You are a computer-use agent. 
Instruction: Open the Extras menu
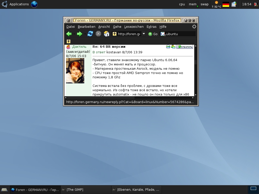[152, 27]
